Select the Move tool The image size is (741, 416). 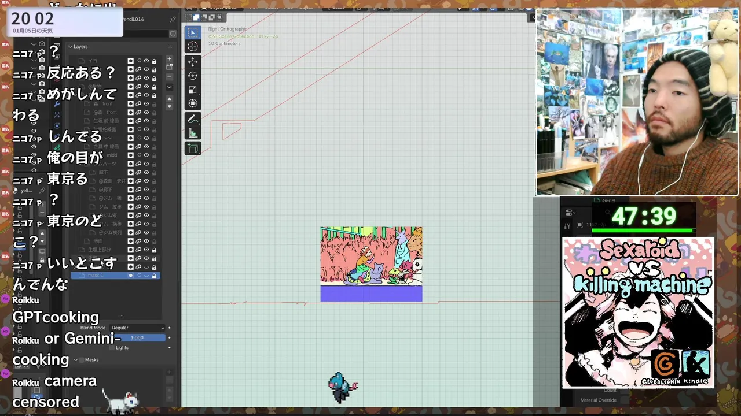(193, 62)
